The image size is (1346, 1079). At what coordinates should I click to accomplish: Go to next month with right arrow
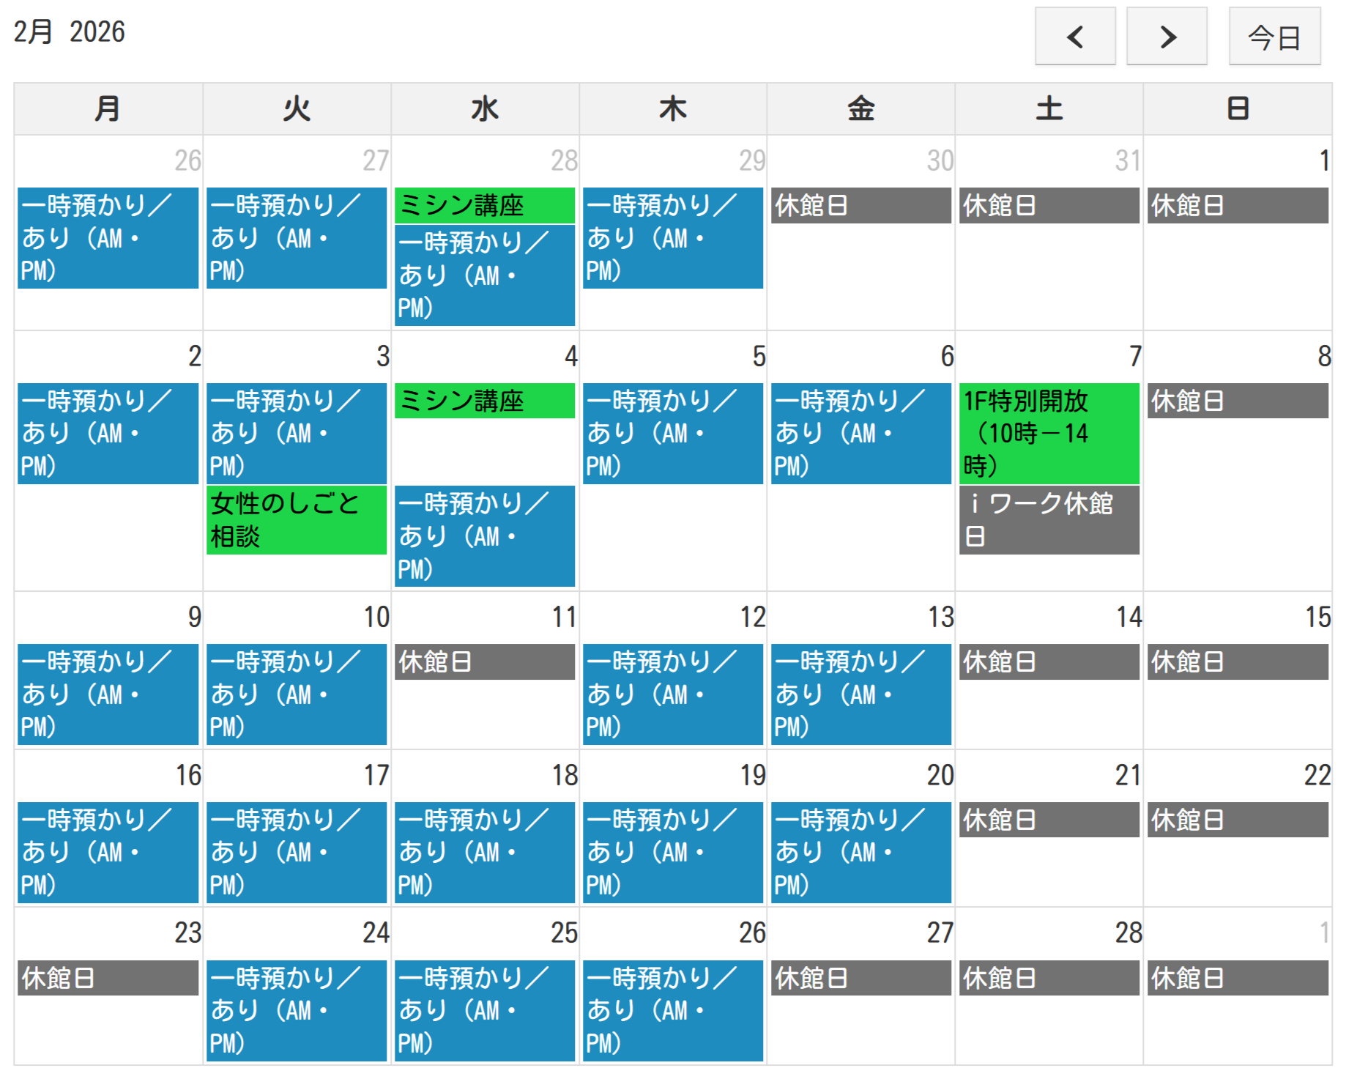pyautogui.click(x=1166, y=37)
